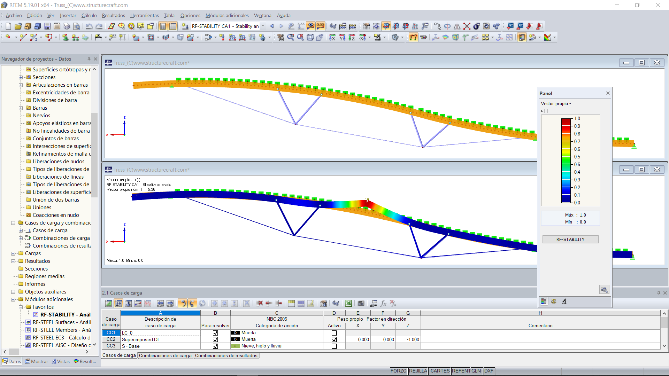Switch to the Combinaciones de carga tab
Image resolution: width=669 pixels, height=376 pixels.
pyautogui.click(x=165, y=355)
